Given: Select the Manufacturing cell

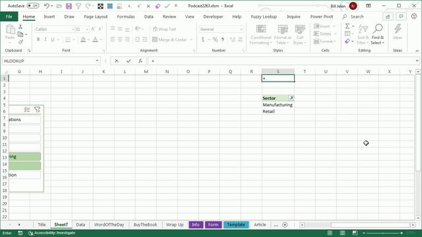Looking at the screenshot, I should pyautogui.click(x=278, y=105).
